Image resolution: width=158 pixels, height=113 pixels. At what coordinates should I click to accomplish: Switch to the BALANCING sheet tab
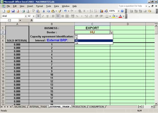point(20,107)
